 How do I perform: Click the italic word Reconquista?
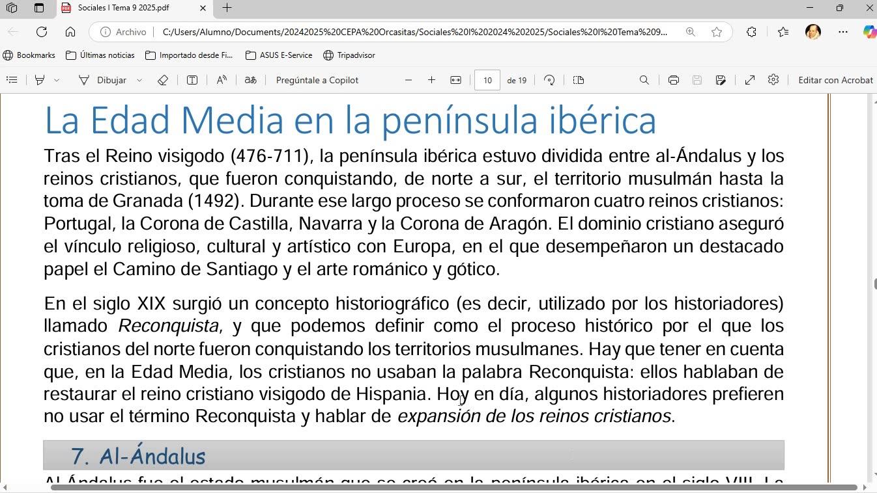pos(169,326)
